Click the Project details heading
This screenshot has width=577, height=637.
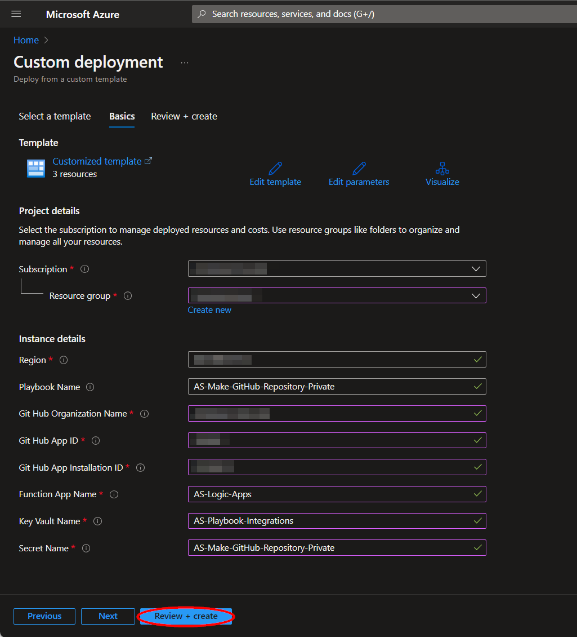[x=49, y=211]
